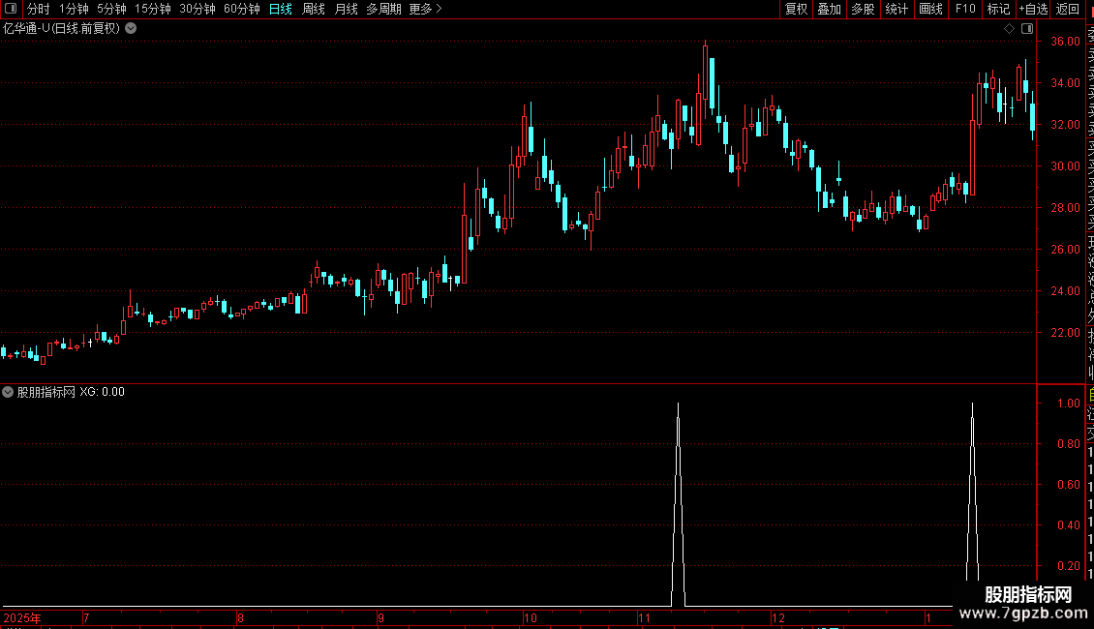Click the November XG signal spike

coord(678,505)
